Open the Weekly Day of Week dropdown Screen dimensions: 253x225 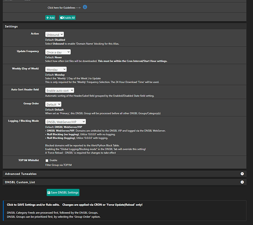pos(56,69)
